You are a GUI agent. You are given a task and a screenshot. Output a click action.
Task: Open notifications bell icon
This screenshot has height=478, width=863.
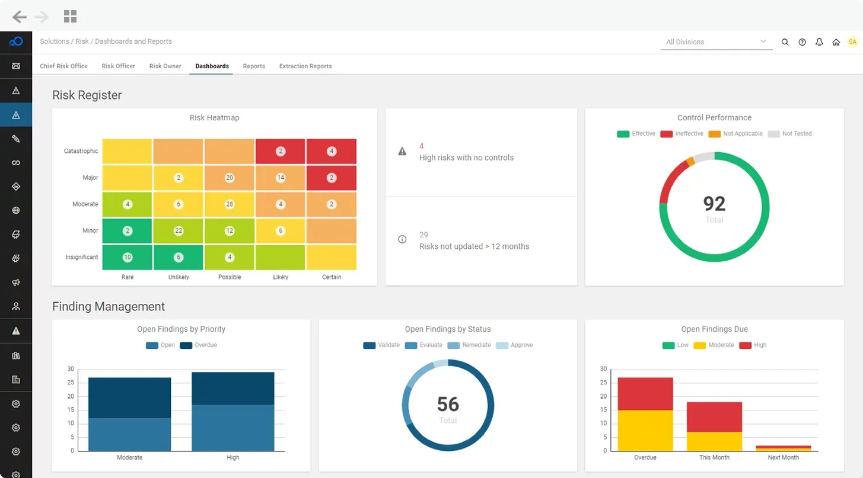[x=819, y=42]
